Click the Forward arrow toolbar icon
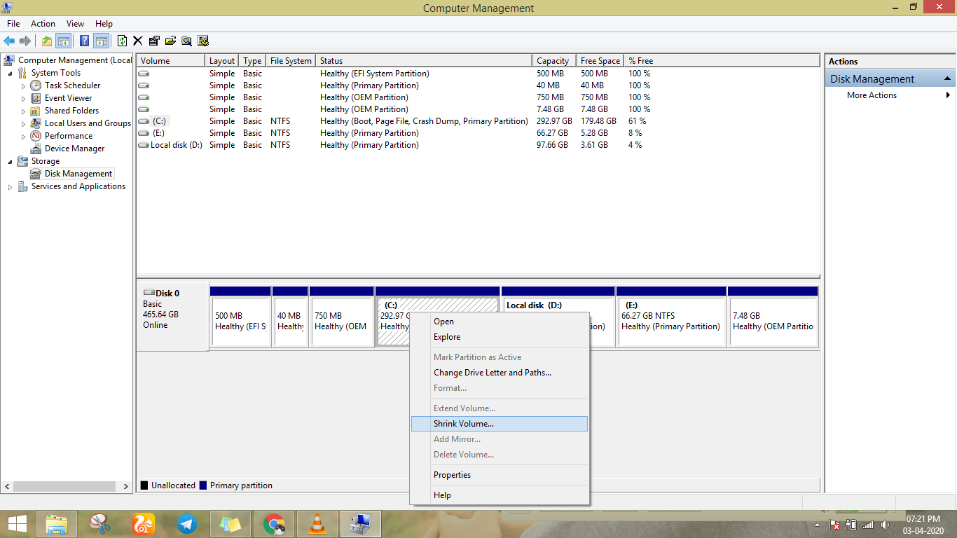Viewport: 957px width, 538px height. [x=25, y=41]
